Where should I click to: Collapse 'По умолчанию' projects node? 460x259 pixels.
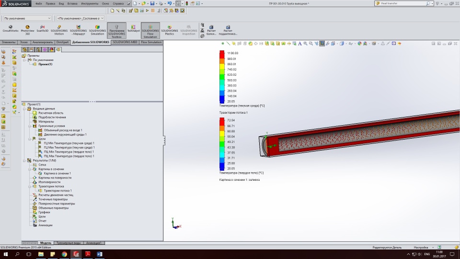(x=24, y=60)
